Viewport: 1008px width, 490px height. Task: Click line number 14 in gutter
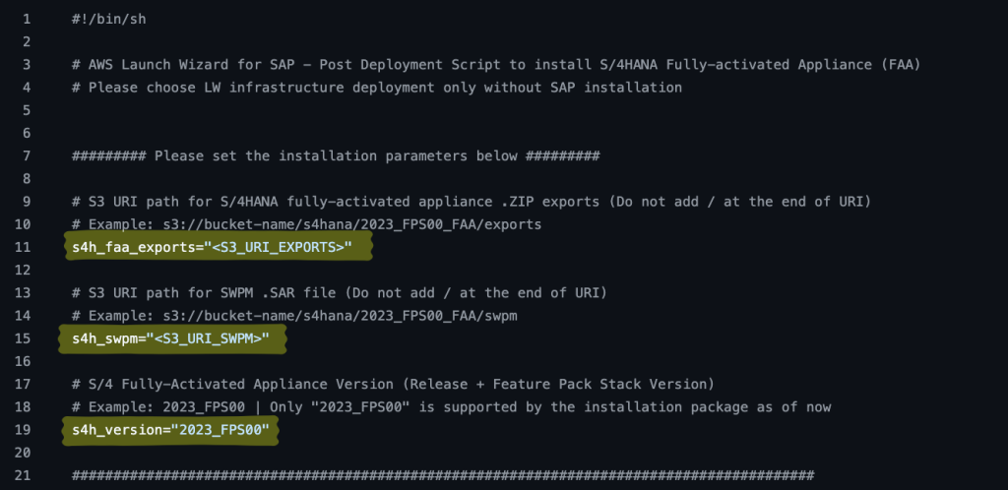click(23, 316)
